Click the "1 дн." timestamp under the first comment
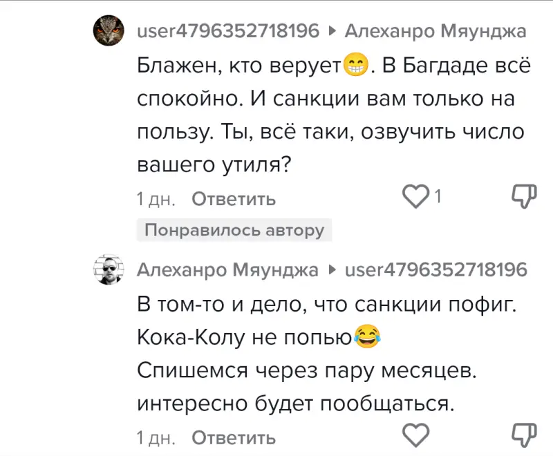The image size is (553, 456). coord(156,199)
